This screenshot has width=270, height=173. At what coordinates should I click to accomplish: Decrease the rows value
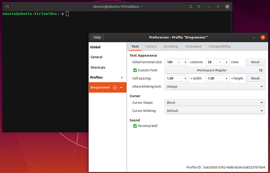[220, 62]
